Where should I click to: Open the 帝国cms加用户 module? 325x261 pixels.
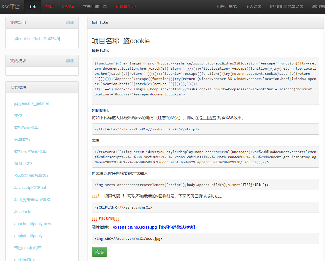(28, 248)
